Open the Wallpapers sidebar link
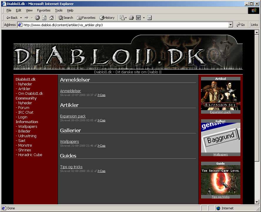The height and width of the screenshot is (212, 261). [x=28, y=126]
